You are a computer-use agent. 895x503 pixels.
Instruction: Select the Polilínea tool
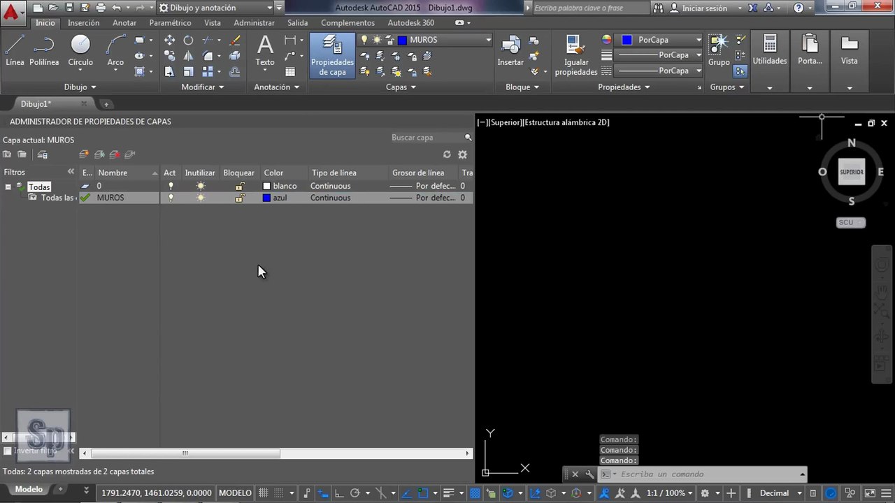point(44,50)
